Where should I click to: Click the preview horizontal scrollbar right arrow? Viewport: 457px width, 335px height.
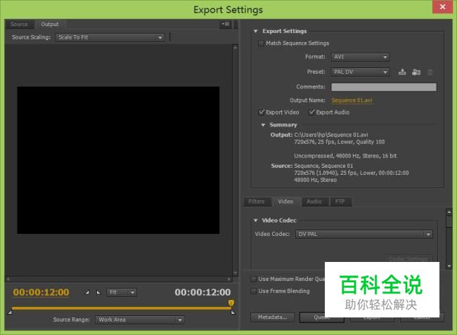click(x=229, y=279)
